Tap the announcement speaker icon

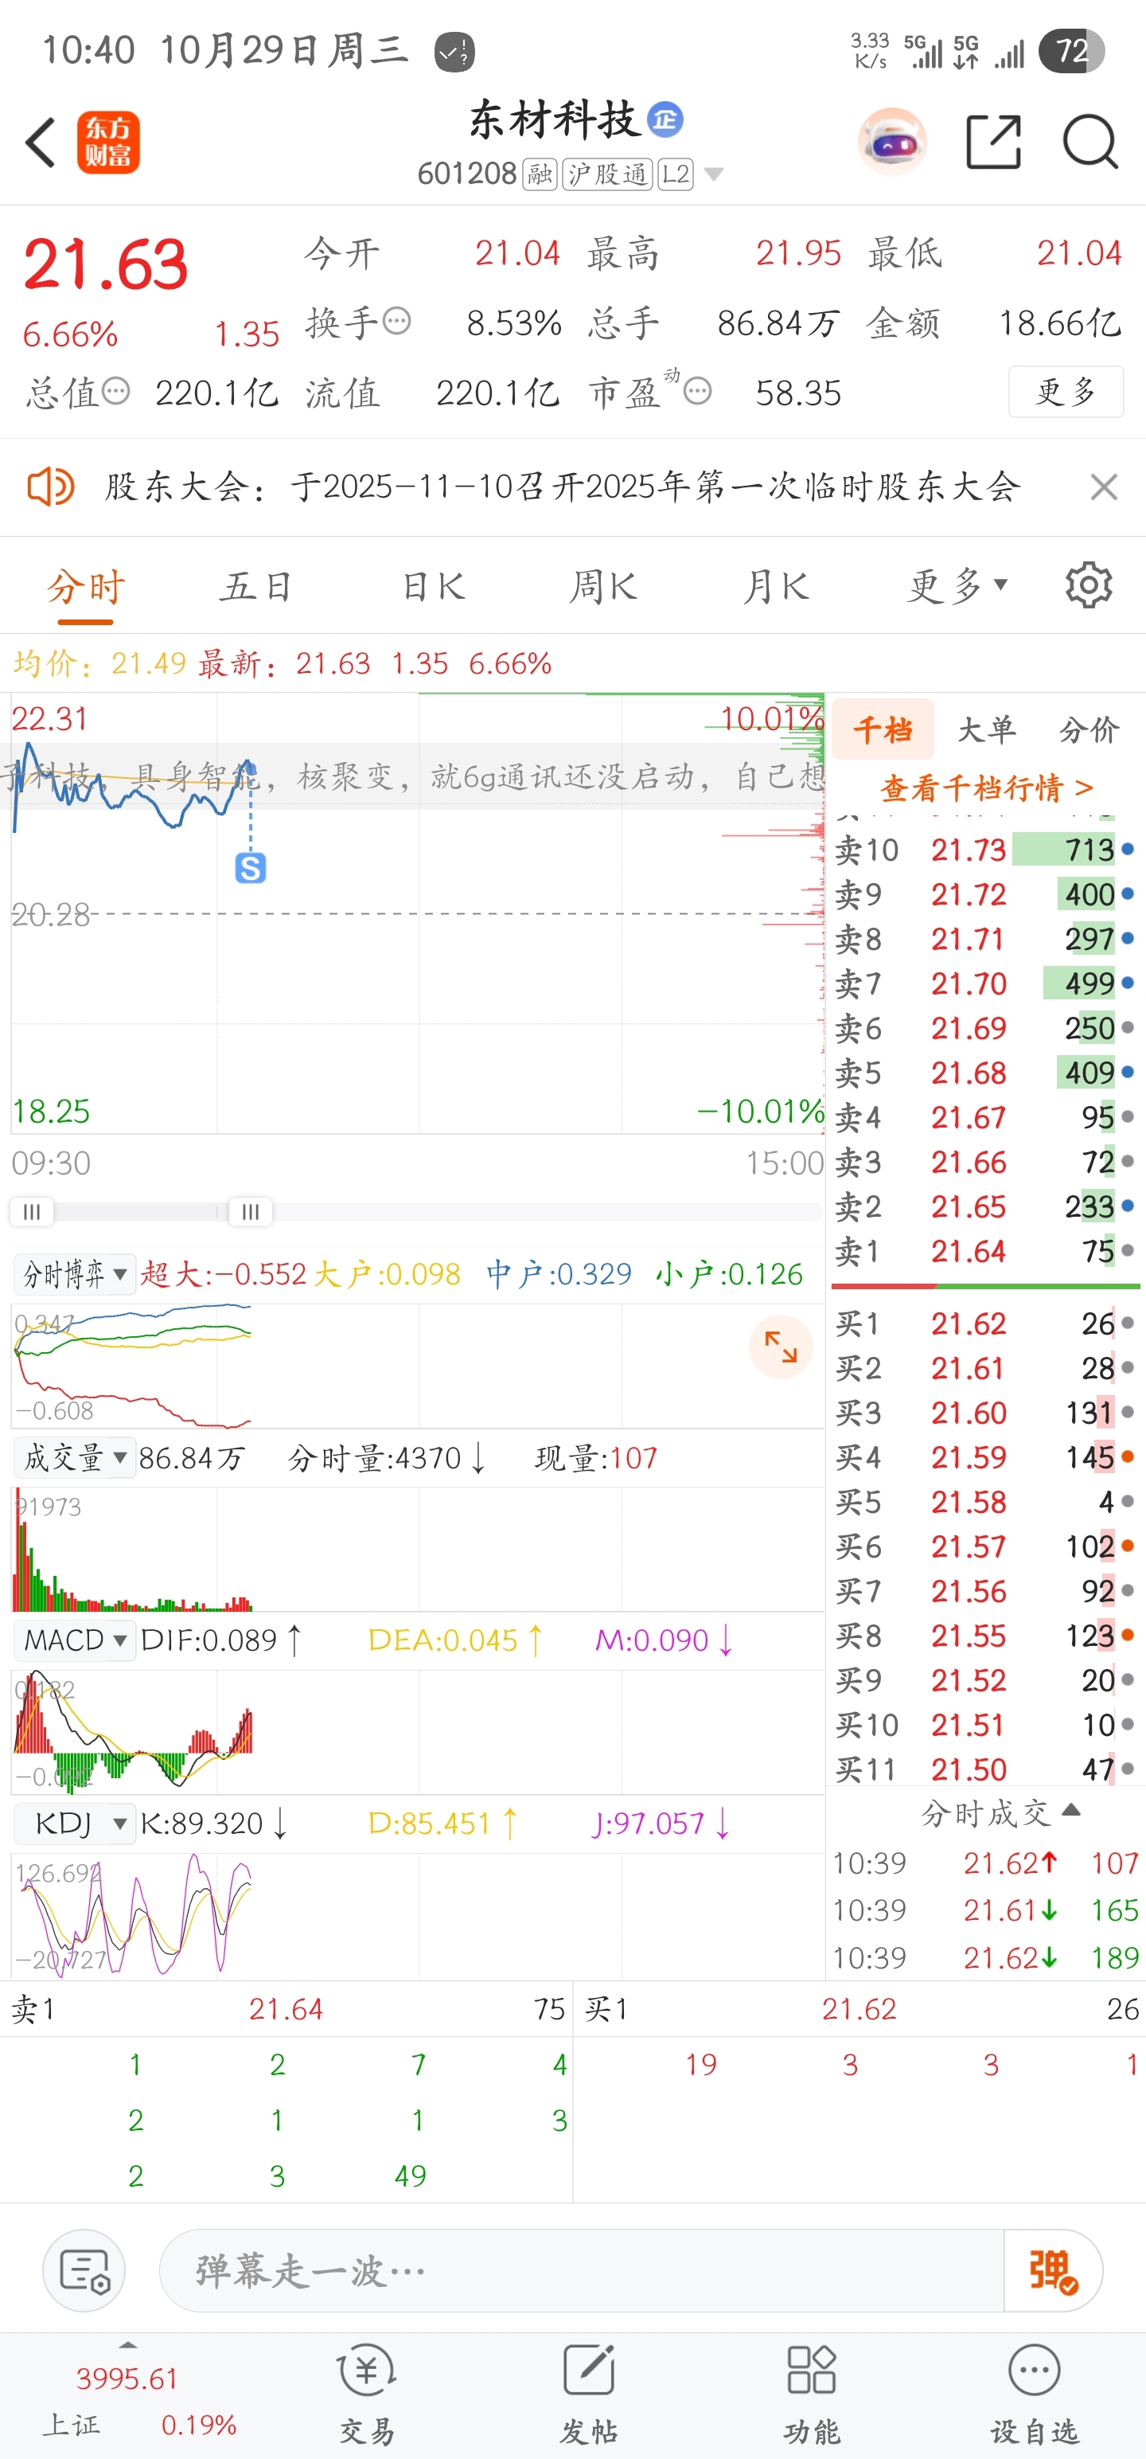[x=49, y=487]
